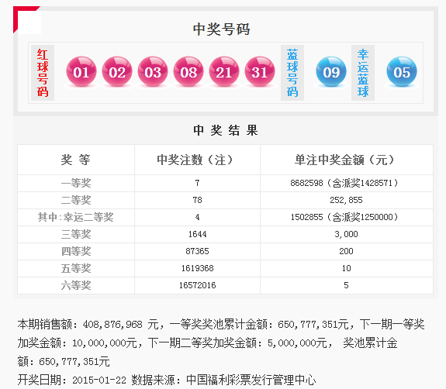Select the red ball numbered 02
This screenshot has width=446, height=389.
(x=117, y=71)
